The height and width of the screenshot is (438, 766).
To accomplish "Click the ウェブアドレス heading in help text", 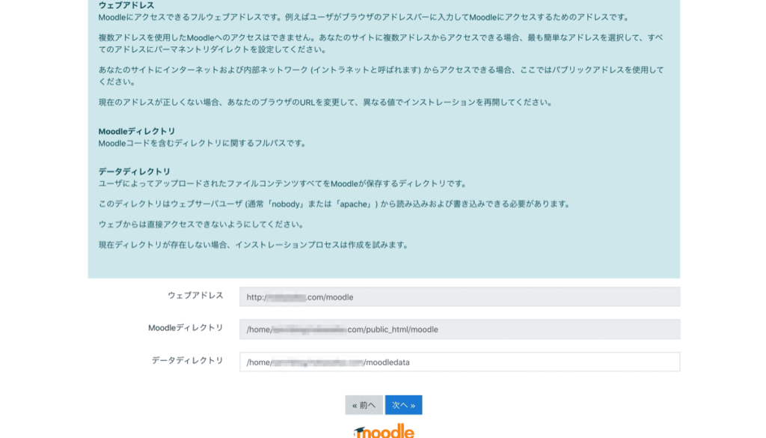I will pyautogui.click(x=126, y=5).
